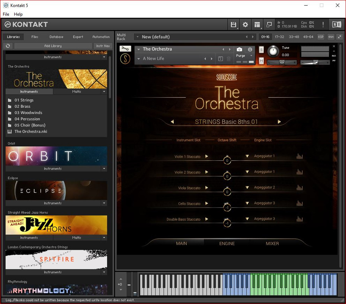The height and width of the screenshot is (304, 346).
Task: Click the Save floppy disk icon in header
Action: point(233,25)
